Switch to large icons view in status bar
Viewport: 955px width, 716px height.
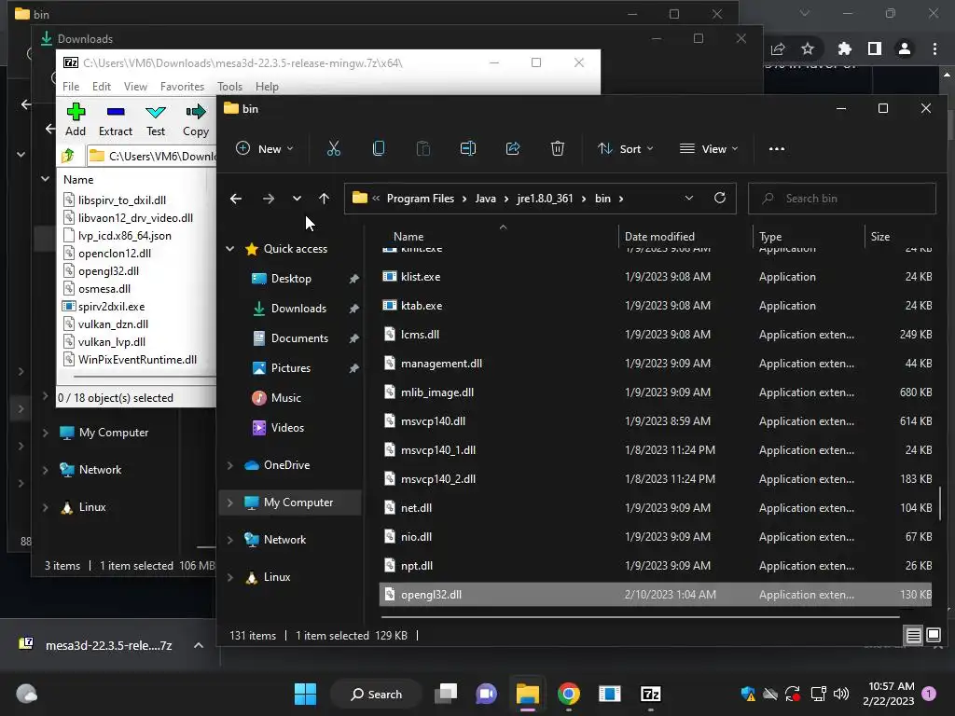[x=933, y=636]
